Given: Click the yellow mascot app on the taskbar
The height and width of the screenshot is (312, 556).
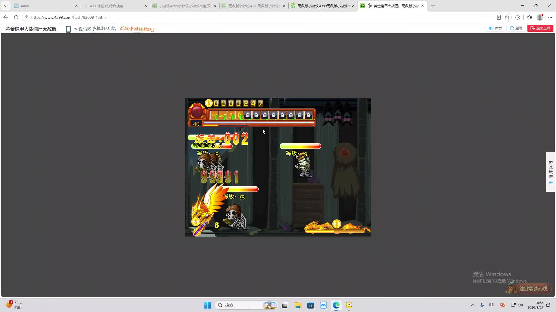Looking at the screenshot, I should point(349,305).
